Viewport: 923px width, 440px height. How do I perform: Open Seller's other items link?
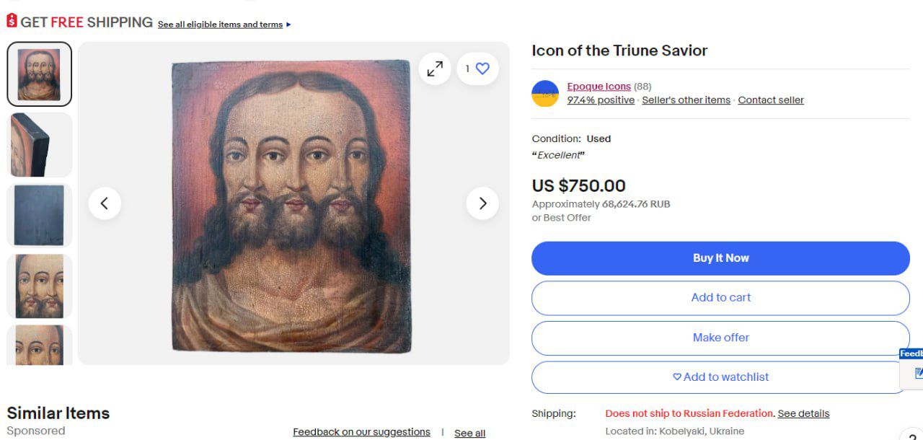tap(686, 100)
